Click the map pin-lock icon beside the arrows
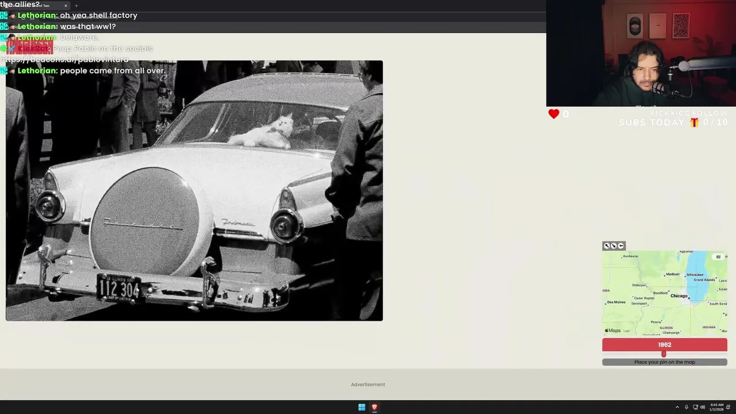The width and height of the screenshot is (736, 414). 620,246
